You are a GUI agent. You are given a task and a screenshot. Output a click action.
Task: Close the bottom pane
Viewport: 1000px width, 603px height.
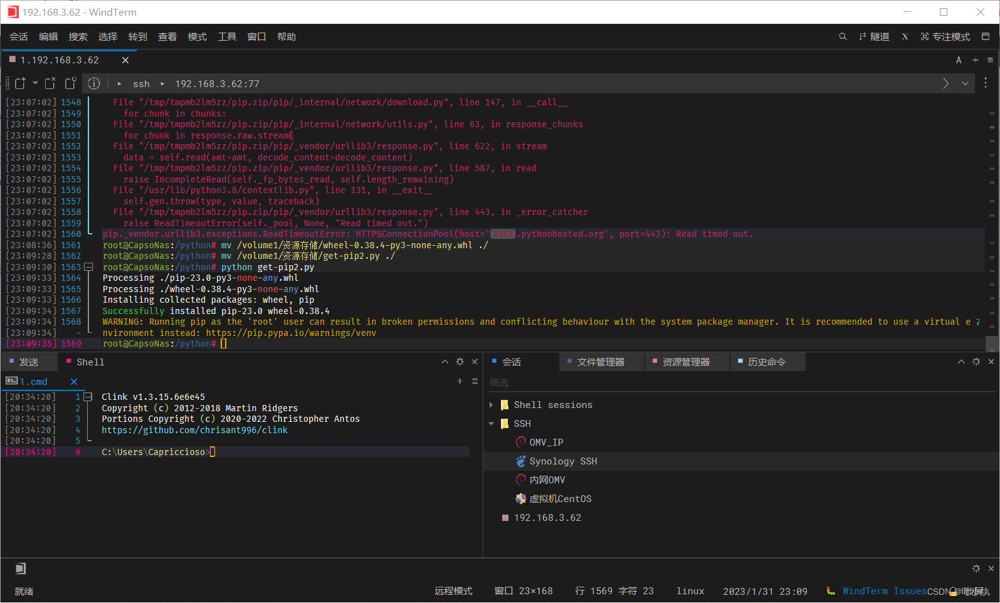tap(991, 569)
